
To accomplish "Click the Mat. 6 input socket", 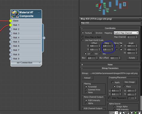I will pos(11,46).
